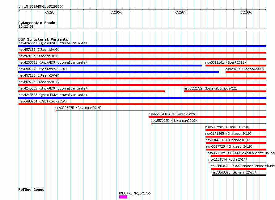Click the 15q22.31 band label
Image resolution: width=275 pixels, height=200 pixels.
pyautogui.click(x=26, y=26)
